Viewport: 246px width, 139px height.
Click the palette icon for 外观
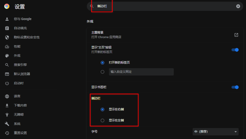[7, 56]
